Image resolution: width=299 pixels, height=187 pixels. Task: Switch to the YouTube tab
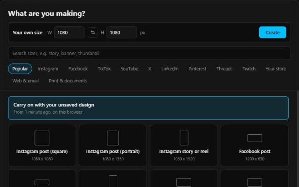click(129, 68)
